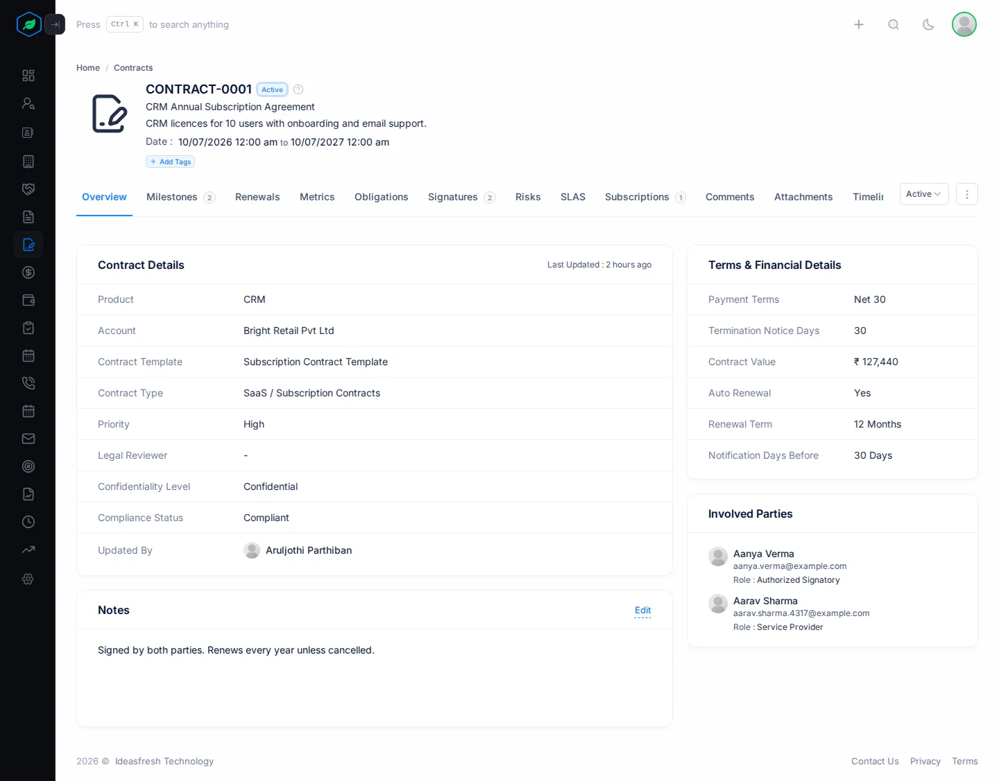Open the settings gear in sidebar
The height and width of the screenshot is (781, 999).
point(28,579)
